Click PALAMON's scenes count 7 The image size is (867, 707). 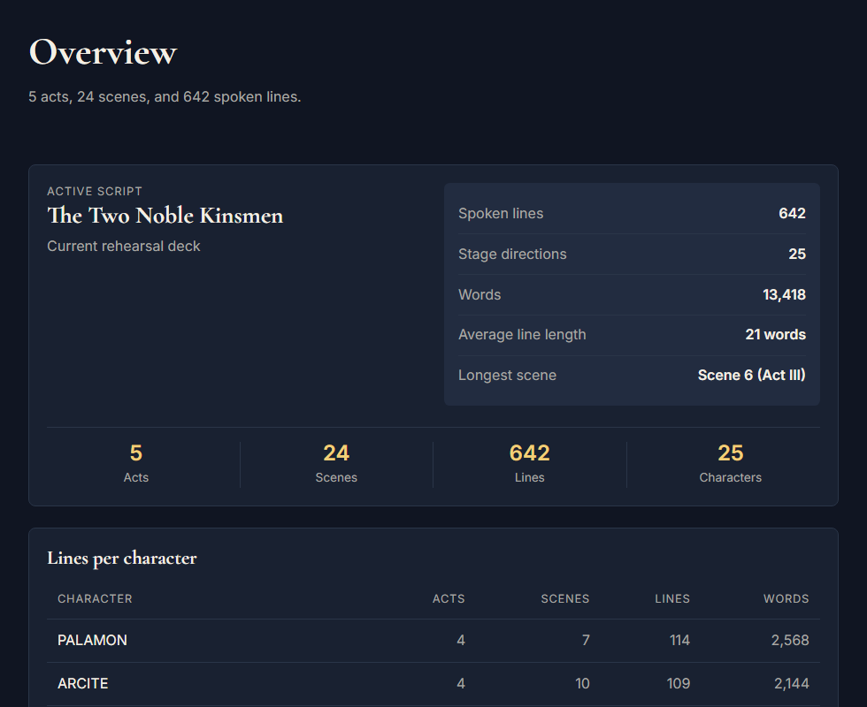[586, 640]
